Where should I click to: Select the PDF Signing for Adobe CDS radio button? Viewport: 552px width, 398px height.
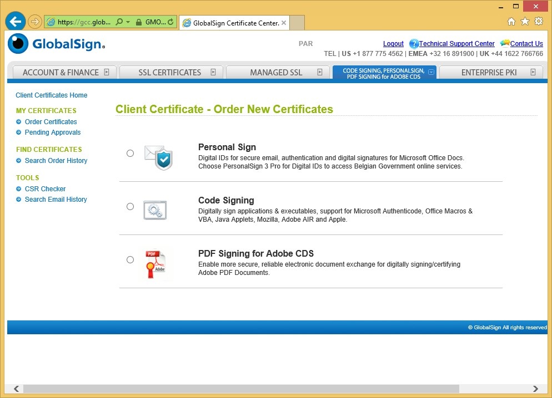[x=131, y=260]
